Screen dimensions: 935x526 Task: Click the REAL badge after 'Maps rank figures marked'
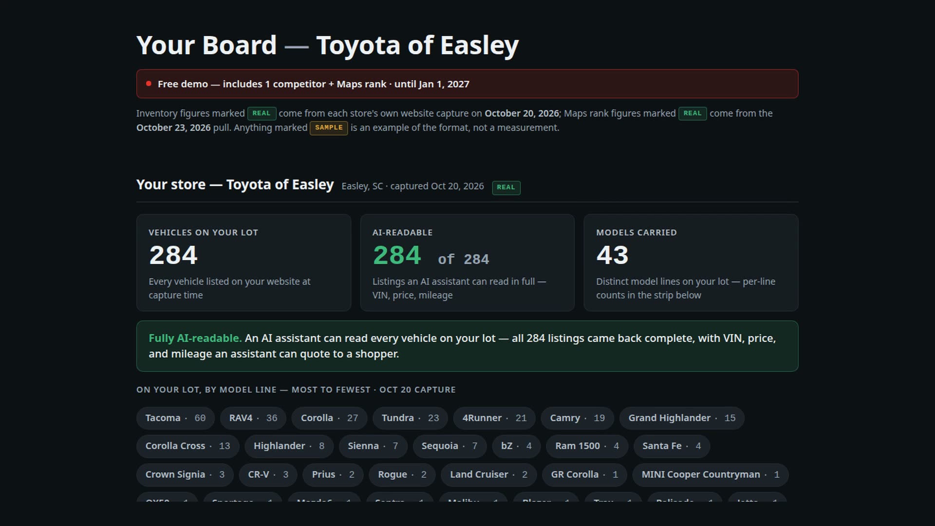pos(692,113)
